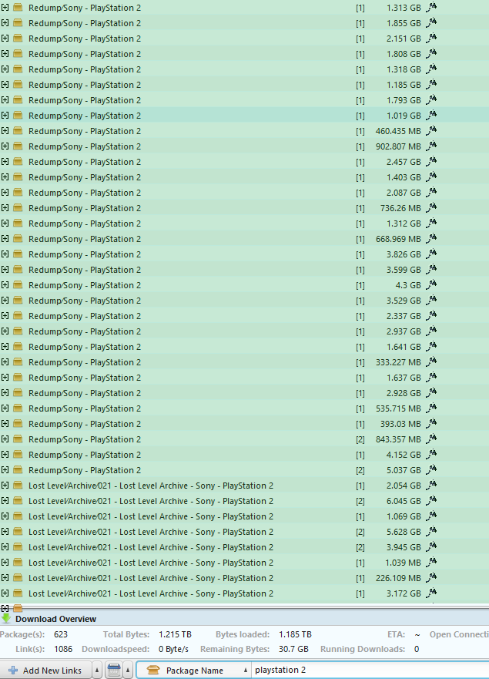Expand the 843.357 MB package with two links

(x=5, y=439)
